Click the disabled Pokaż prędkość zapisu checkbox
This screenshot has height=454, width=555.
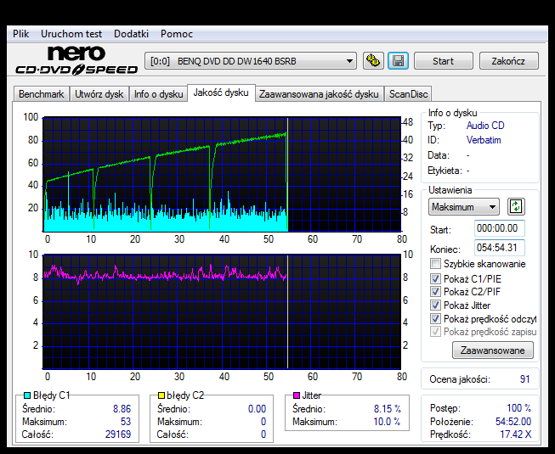(x=435, y=332)
